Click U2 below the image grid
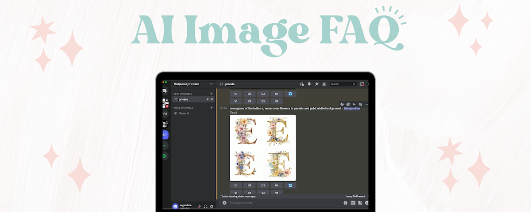Screen dimensions: 531x212 pos(250,185)
